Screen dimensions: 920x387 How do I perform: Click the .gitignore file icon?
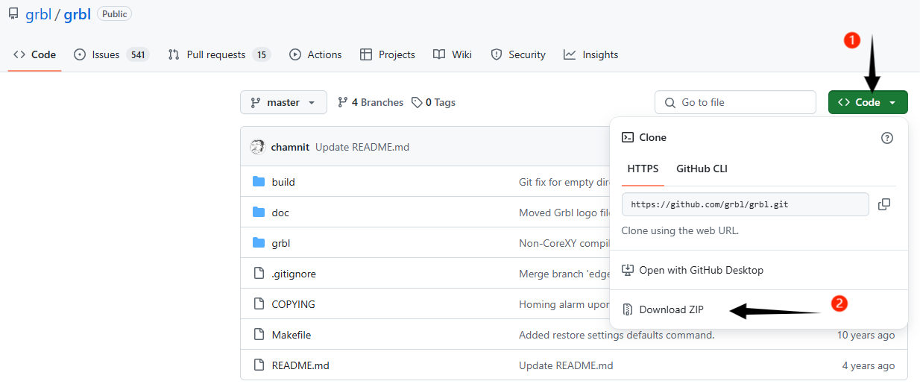click(259, 274)
